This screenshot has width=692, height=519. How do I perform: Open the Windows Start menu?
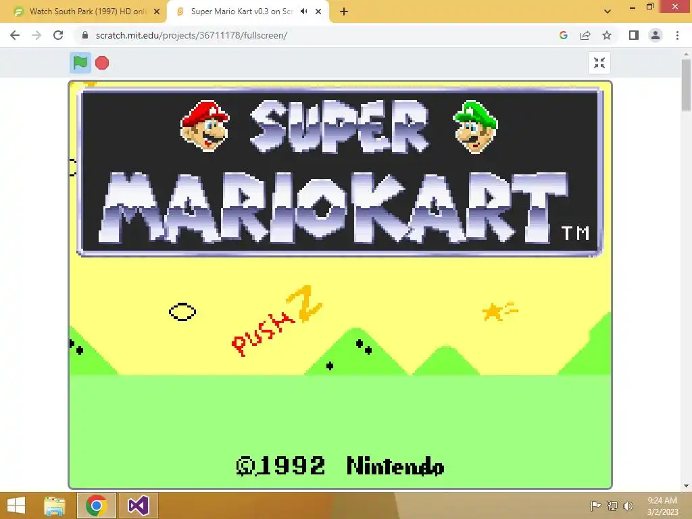point(16,505)
